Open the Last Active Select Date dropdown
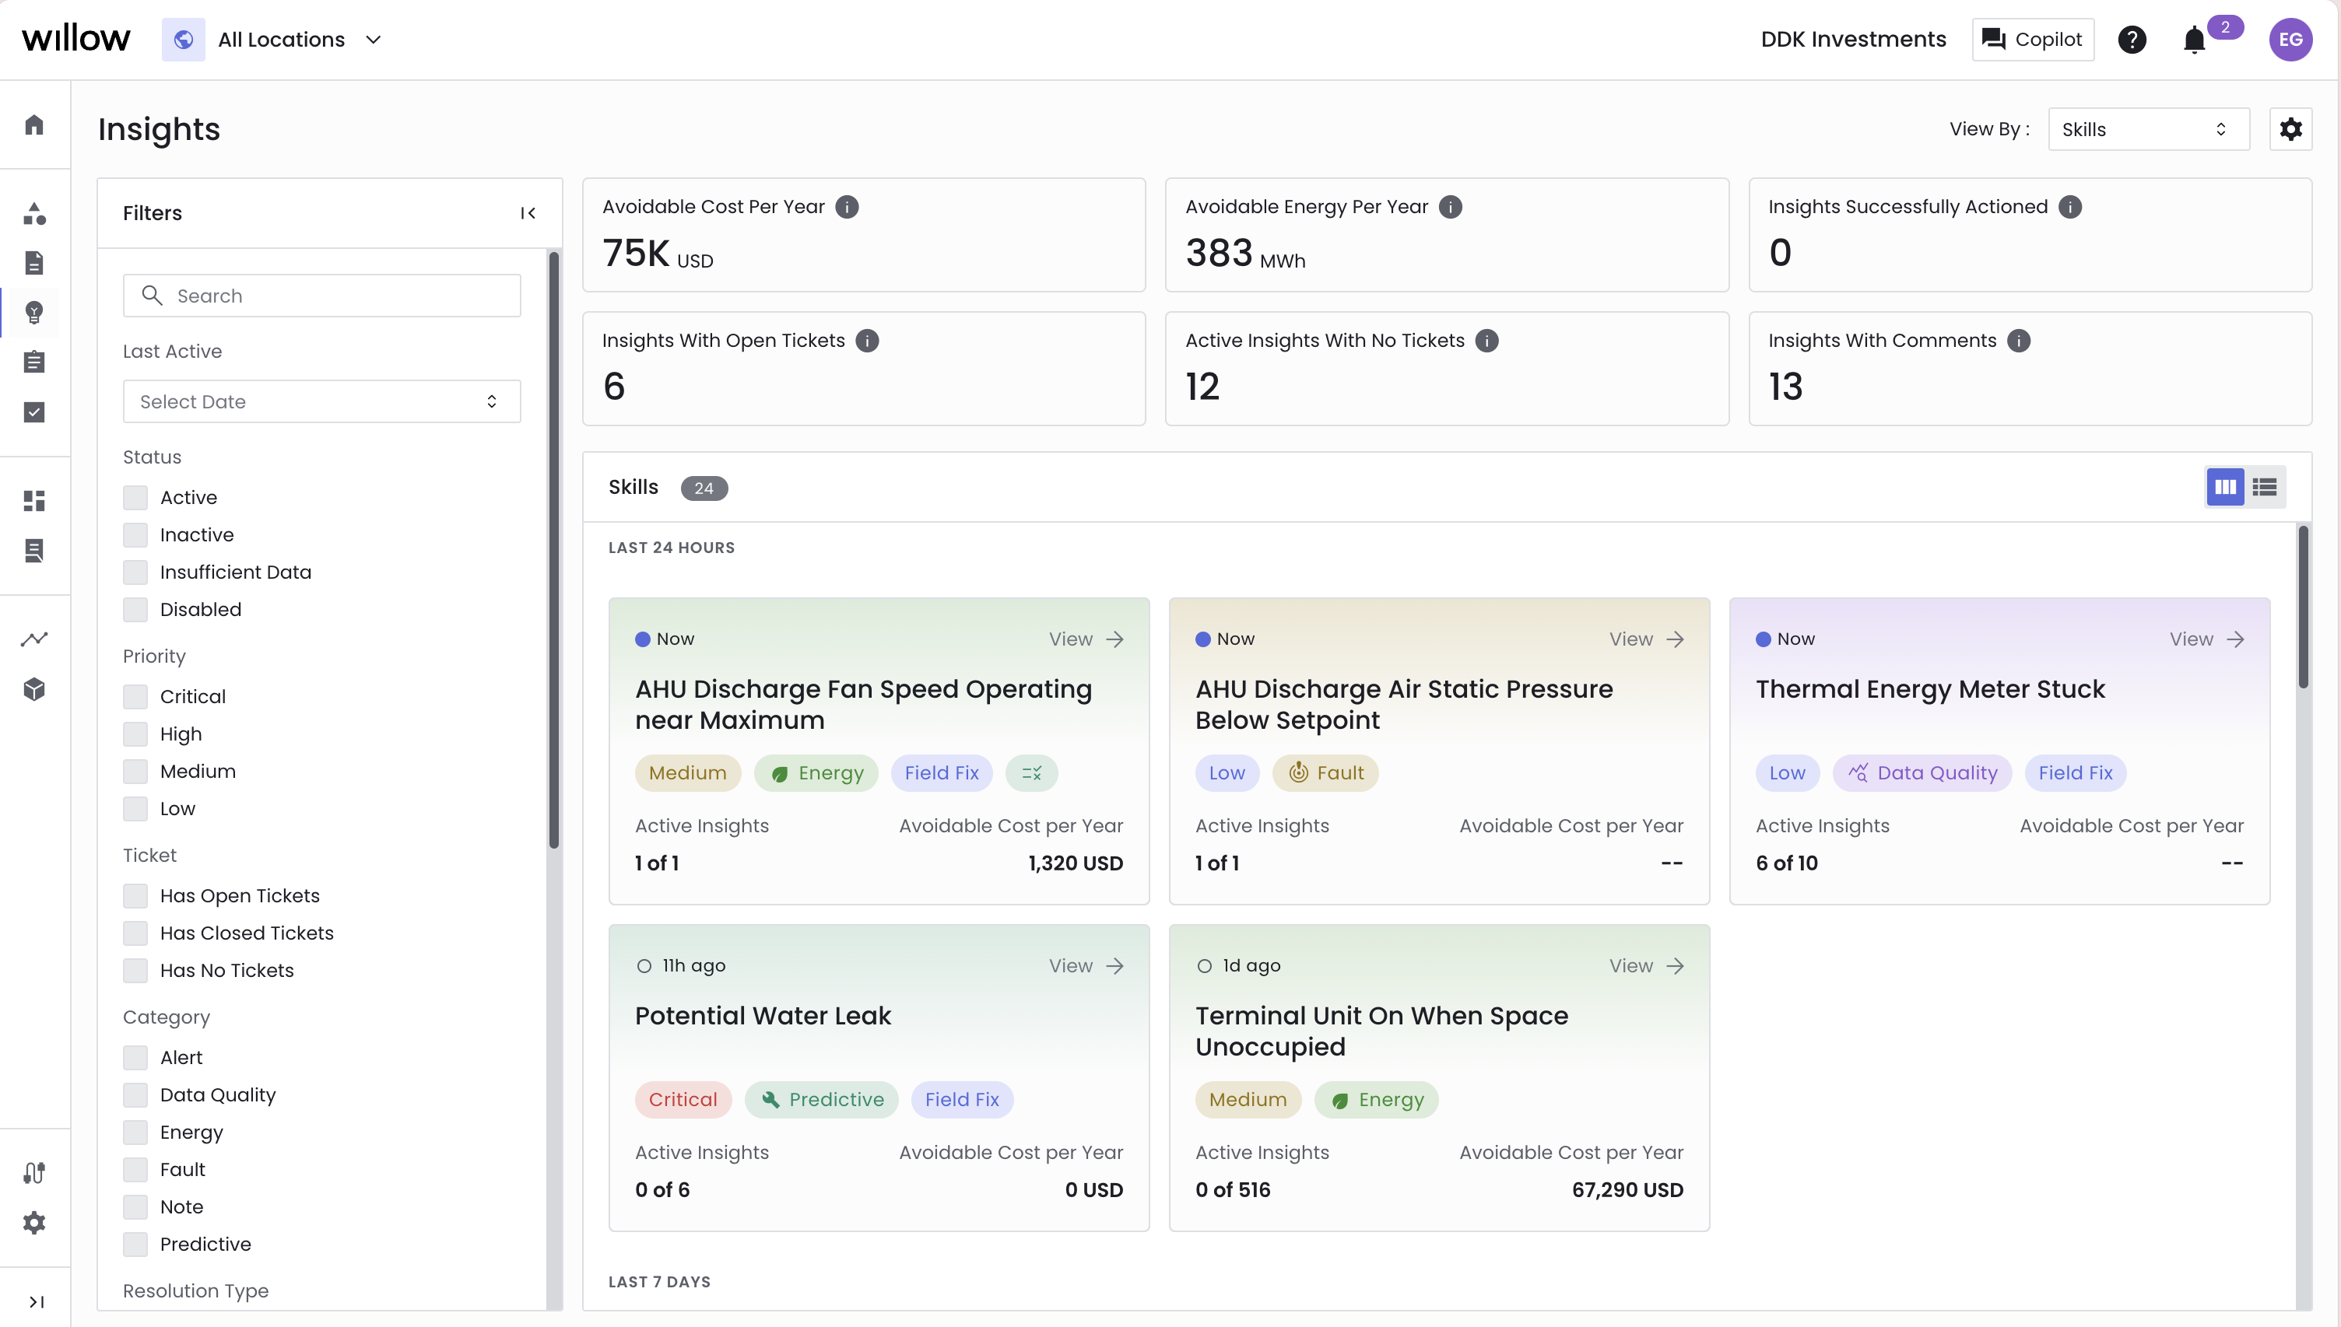The height and width of the screenshot is (1327, 2341). click(x=321, y=401)
